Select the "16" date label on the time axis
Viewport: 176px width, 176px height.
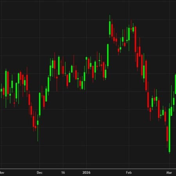coord(63,172)
